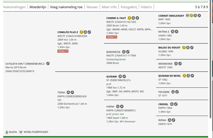Viewport: 213px width, 138px height.
Task: Open pedigree tree icon for Hiona
Action: coord(118,106)
